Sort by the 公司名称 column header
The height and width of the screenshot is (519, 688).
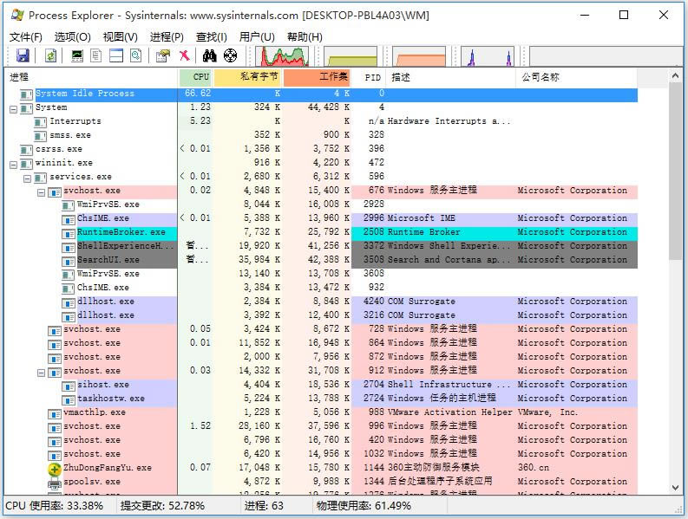pos(577,77)
